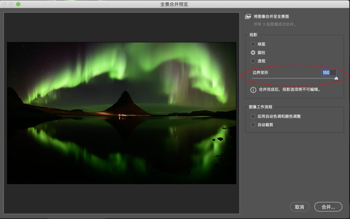The height and width of the screenshot is (219, 350).
Task: Select the 球面 projection option
Action: (x=253, y=44)
